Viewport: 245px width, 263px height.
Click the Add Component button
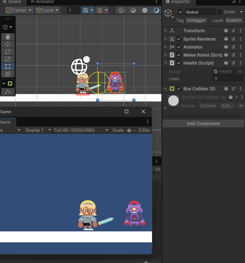click(x=203, y=123)
